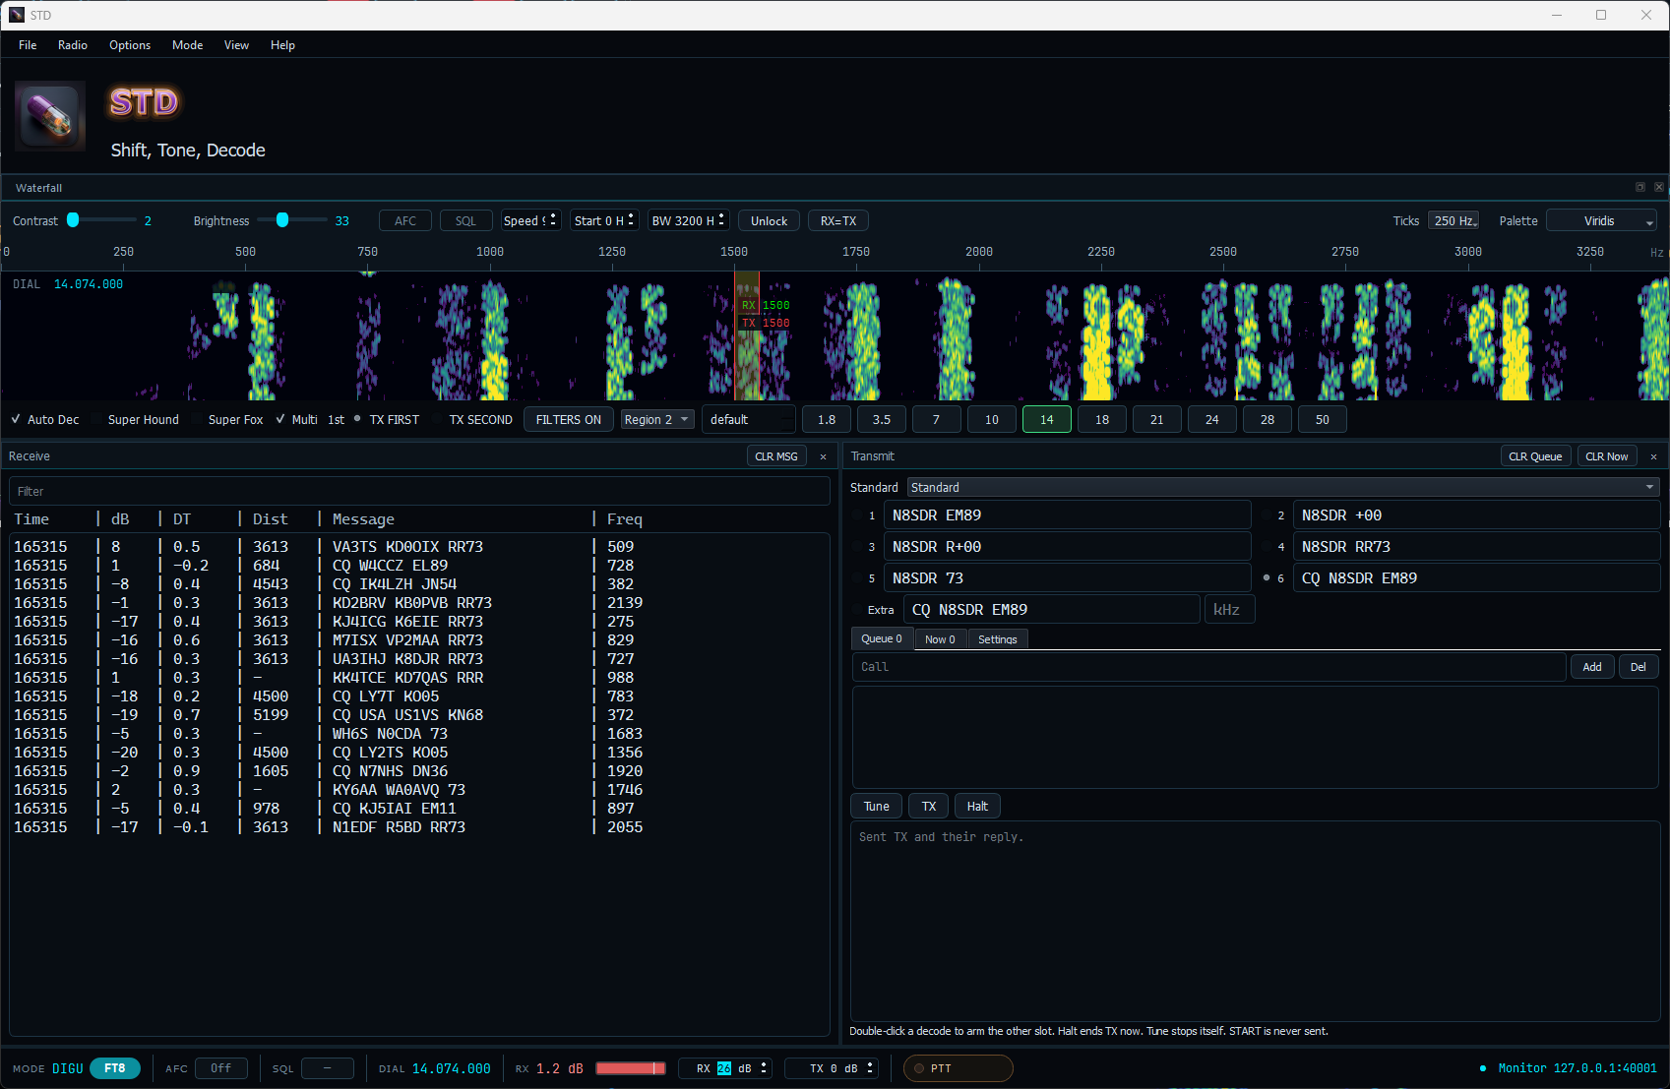
Task: Select message 1 radio N8SDR EM89
Action: coord(857,515)
